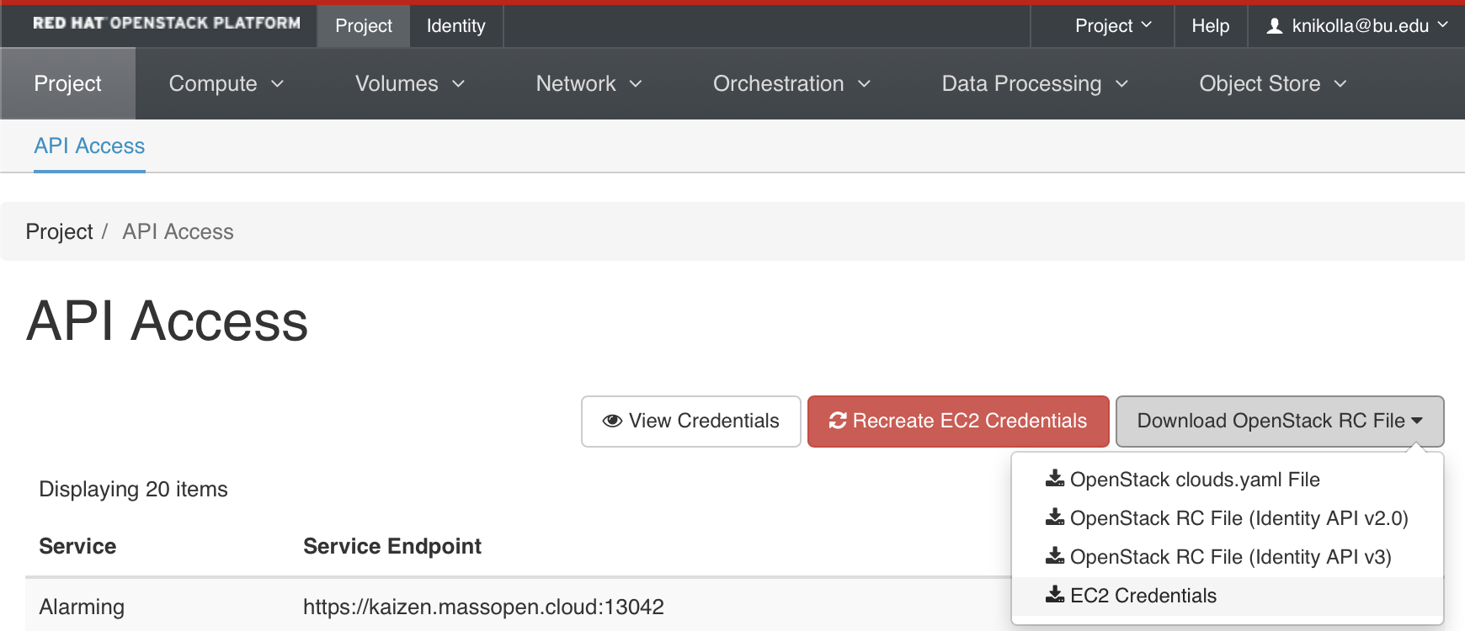The image size is (1465, 631).
Task: Open the API Access tab
Action: tap(89, 146)
